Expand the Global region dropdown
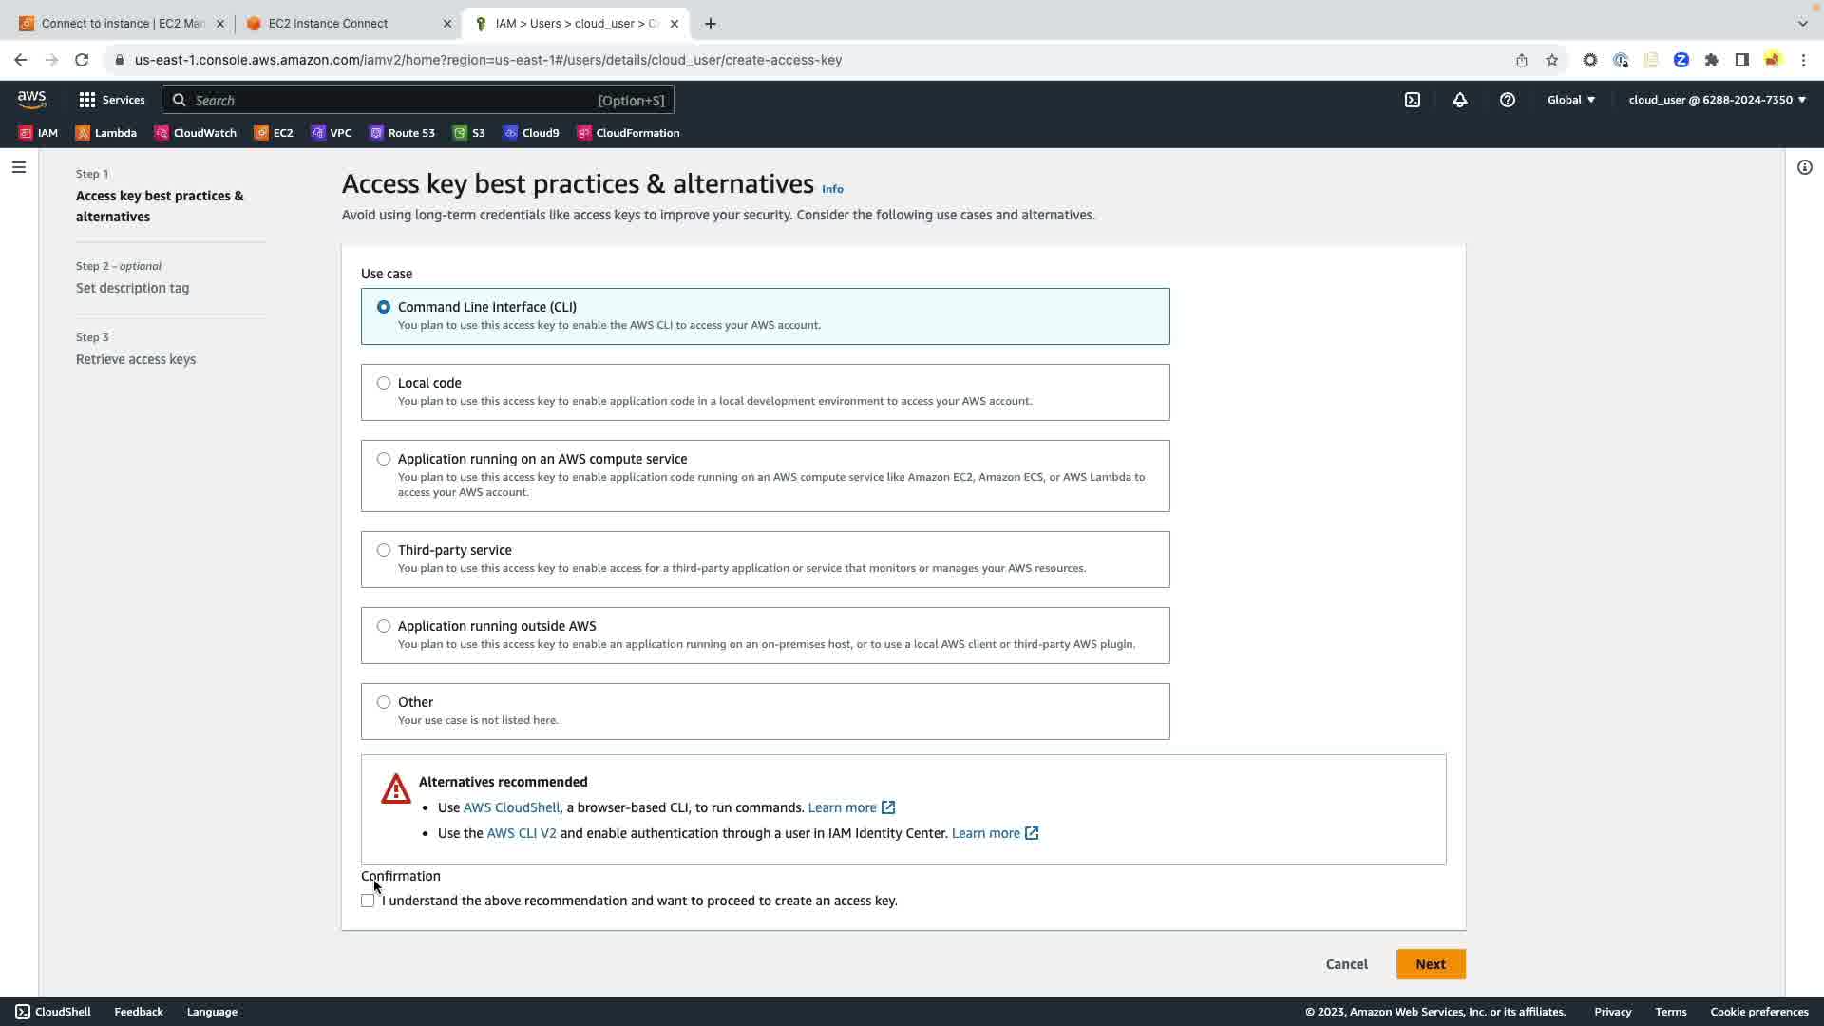The height and width of the screenshot is (1026, 1824). pos(1571,100)
